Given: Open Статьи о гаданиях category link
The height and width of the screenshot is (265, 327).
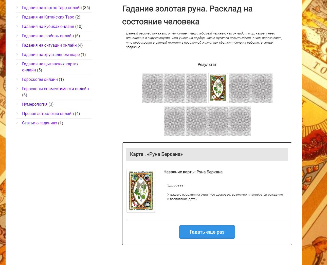Looking at the screenshot, I should point(40,123).
